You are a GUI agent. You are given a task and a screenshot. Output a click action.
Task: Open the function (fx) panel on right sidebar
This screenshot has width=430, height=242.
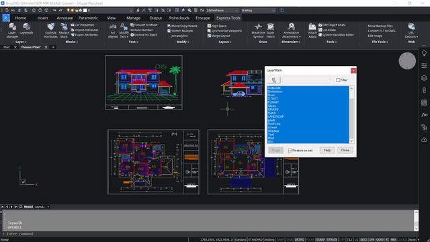tap(424, 115)
